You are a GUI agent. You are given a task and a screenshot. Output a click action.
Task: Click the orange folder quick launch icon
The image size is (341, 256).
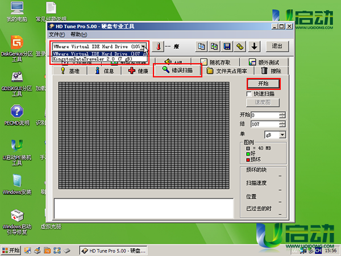pos(47,250)
